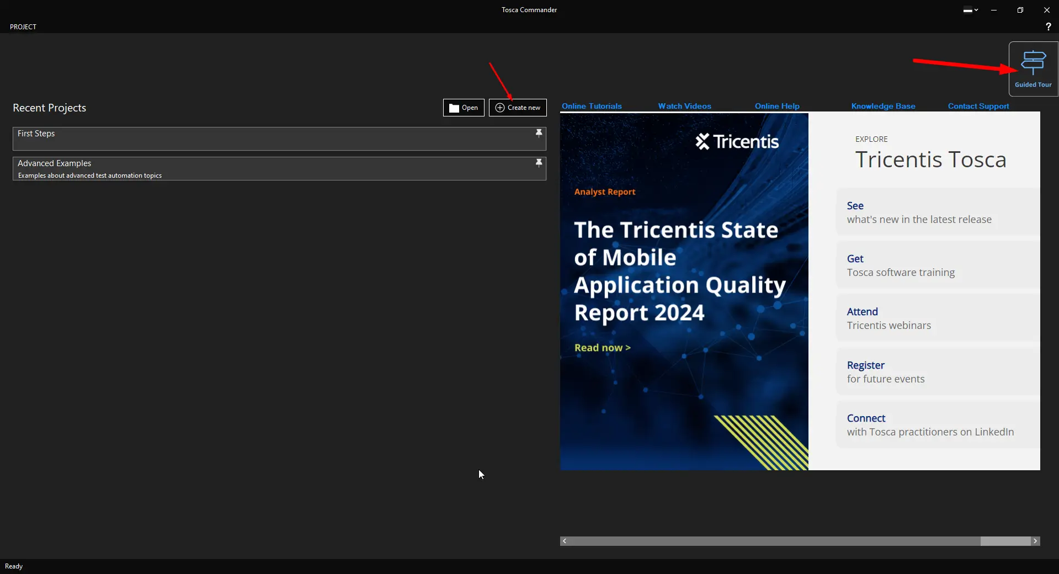Click the Tricentis logo on the banner
Screen dimensions: 1059x574
737,142
